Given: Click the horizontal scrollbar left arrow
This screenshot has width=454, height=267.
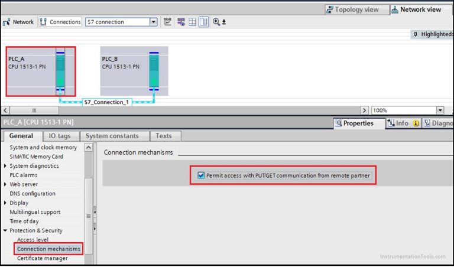Looking at the screenshot, I should [5, 110].
